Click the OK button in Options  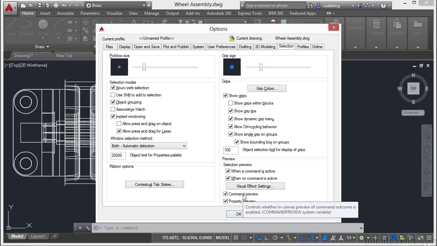(x=239, y=214)
